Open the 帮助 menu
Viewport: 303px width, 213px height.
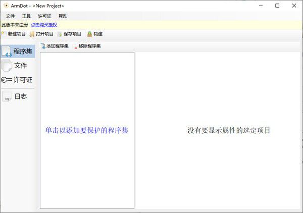63,16
